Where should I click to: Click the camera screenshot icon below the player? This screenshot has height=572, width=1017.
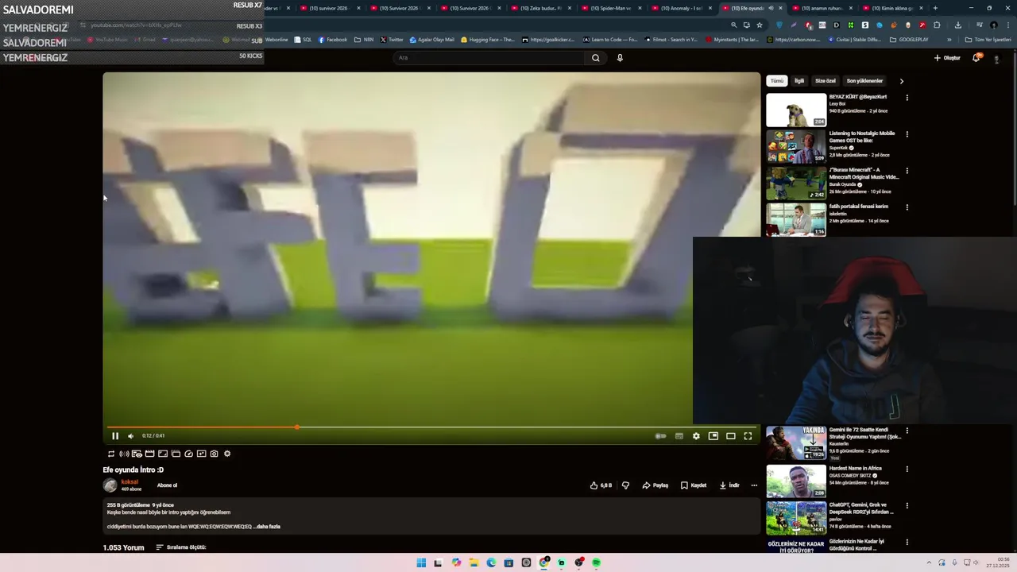pos(214,454)
